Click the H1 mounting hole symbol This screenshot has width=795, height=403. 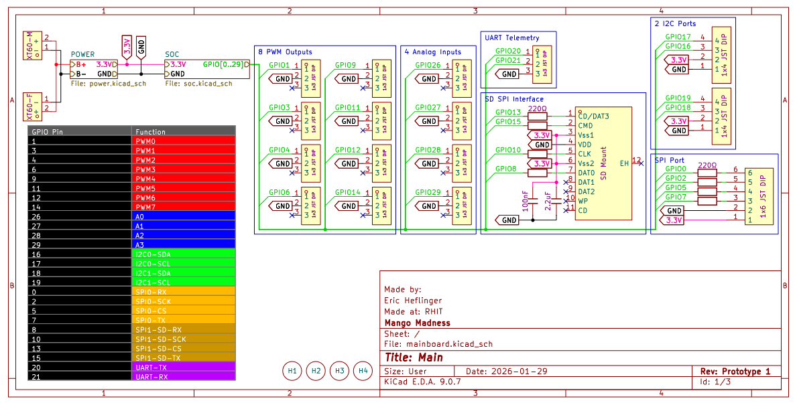(x=292, y=371)
